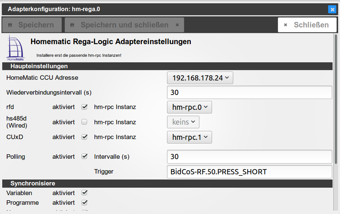Focus the Wiederverbindungsintervall input field
Image resolution: width=340 pixels, height=214 pixels.
[249, 92]
